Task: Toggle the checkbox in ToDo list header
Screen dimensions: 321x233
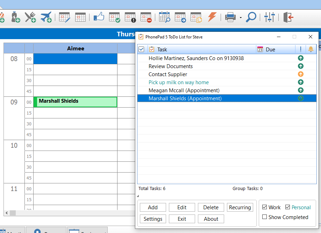Action: coord(141,49)
